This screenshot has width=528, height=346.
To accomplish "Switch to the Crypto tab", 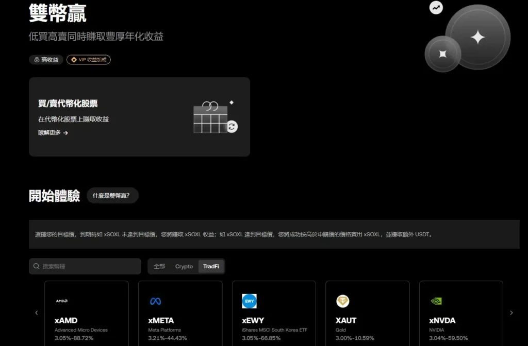I will [184, 266].
